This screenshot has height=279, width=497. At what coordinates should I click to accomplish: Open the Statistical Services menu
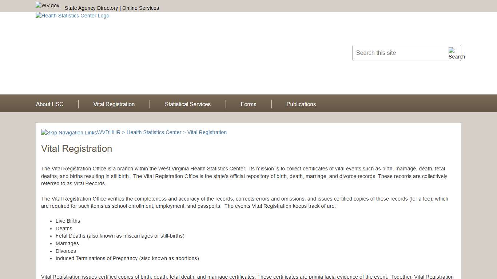click(x=187, y=104)
